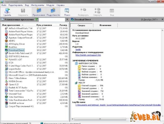Open the Инструменты menu
The width and height of the screenshot is (164, 124).
38,5
